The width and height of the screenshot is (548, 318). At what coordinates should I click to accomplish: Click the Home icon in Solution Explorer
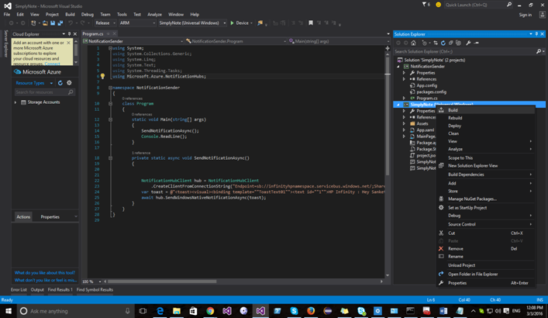414,43
